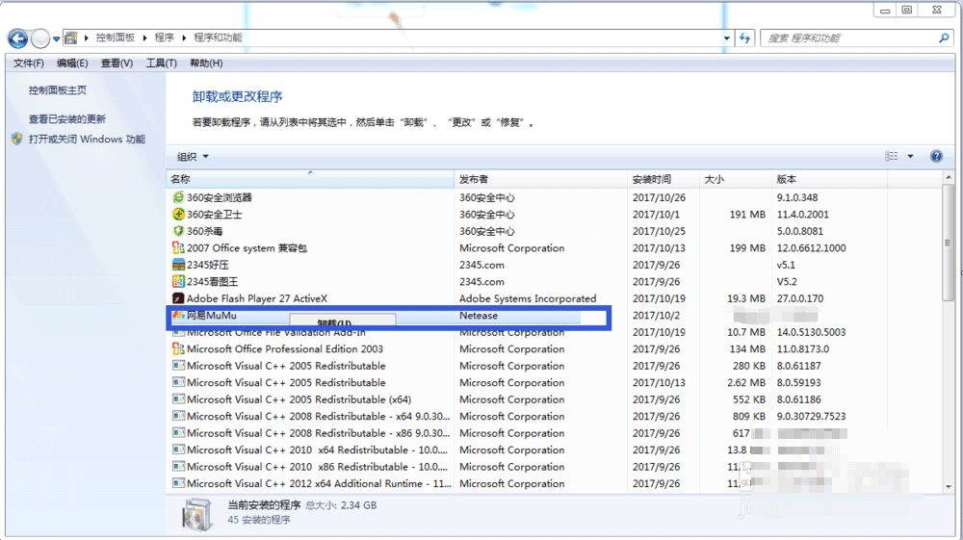Sort by 大小 column header
The image size is (963, 540).
click(735, 179)
